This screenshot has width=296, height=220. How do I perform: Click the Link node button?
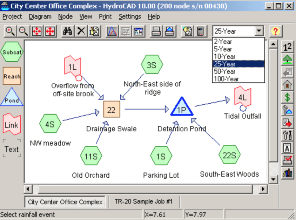click(x=12, y=125)
